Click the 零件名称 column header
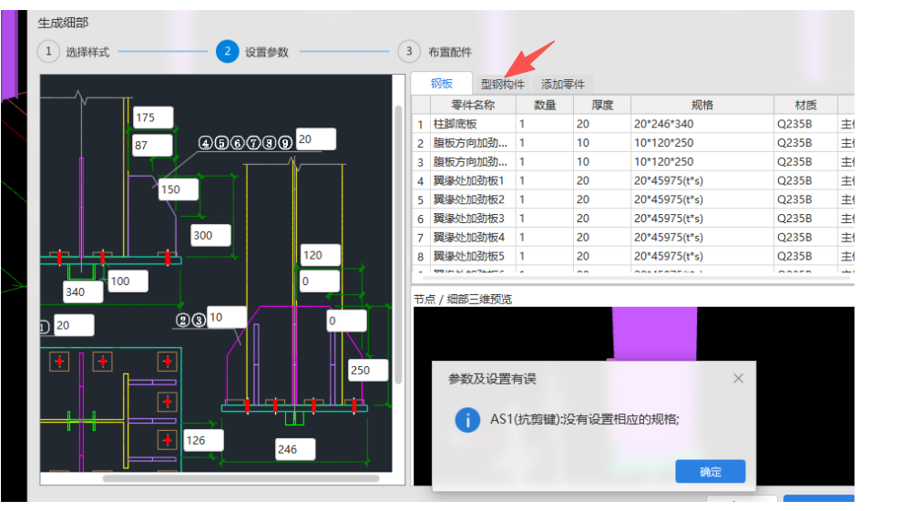The width and height of the screenshot is (921, 511). pos(473,105)
